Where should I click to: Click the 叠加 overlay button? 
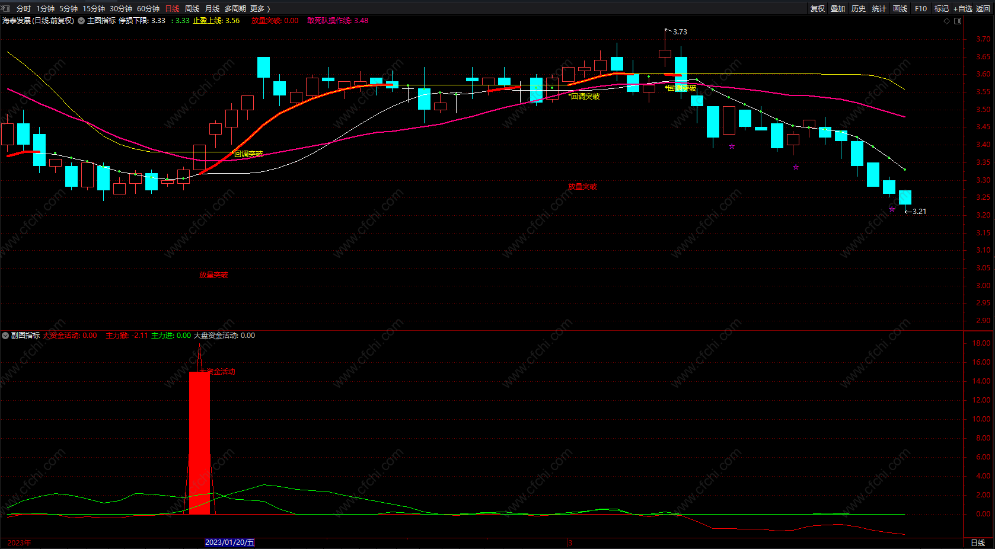pyautogui.click(x=838, y=9)
